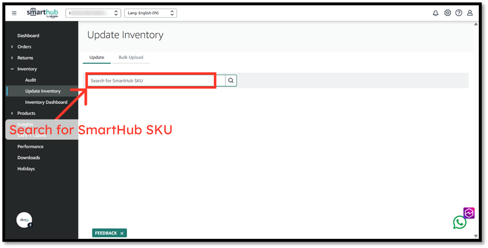Click the Returns sidebar label
Viewport: 488px width, 248px height.
point(25,58)
